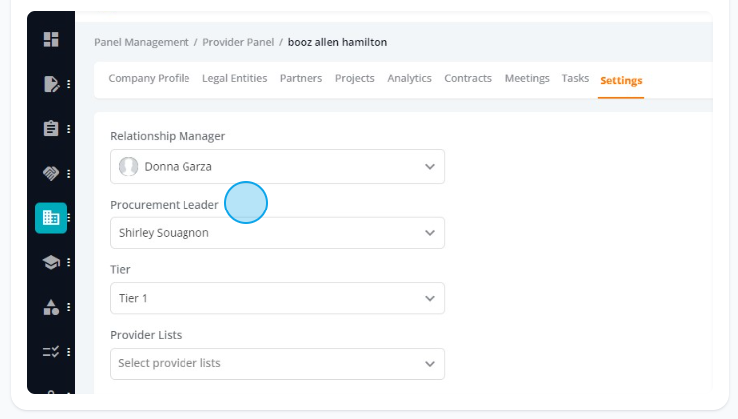Image resolution: width=738 pixels, height=419 pixels.
Task: Open the checklist icon in sidebar
Action: coord(51,352)
